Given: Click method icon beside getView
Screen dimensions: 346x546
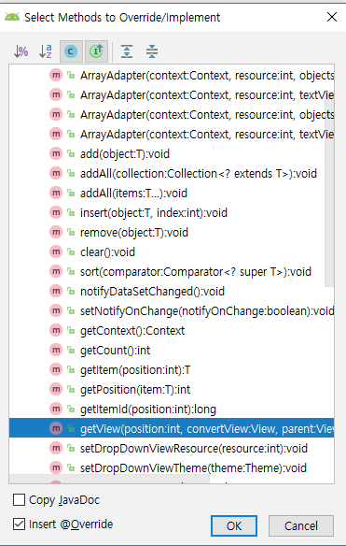Looking at the screenshot, I should [x=56, y=428].
